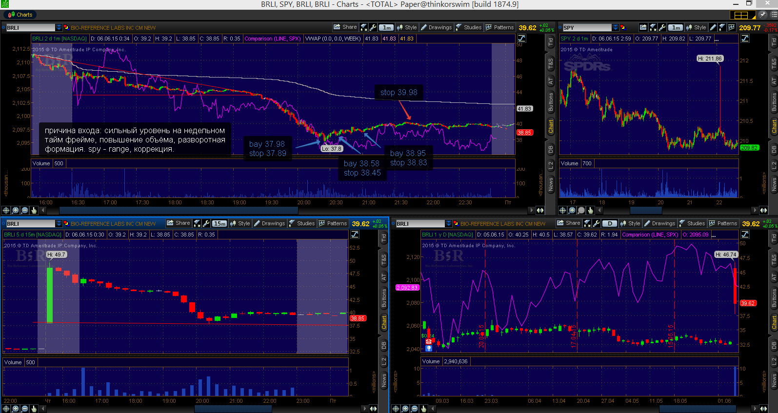Screen dimensions: 778x413
Task: Open Drawings in the bottom-left 15m chart
Action: point(269,223)
